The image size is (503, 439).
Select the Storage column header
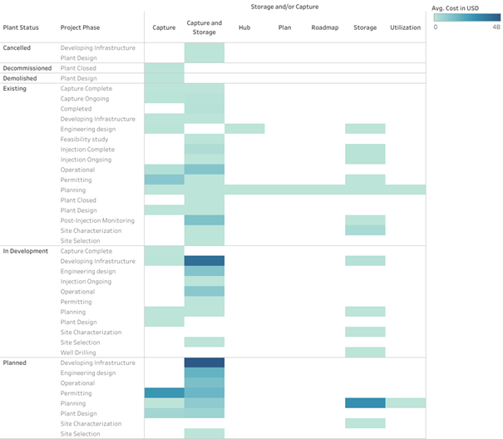[x=365, y=27]
